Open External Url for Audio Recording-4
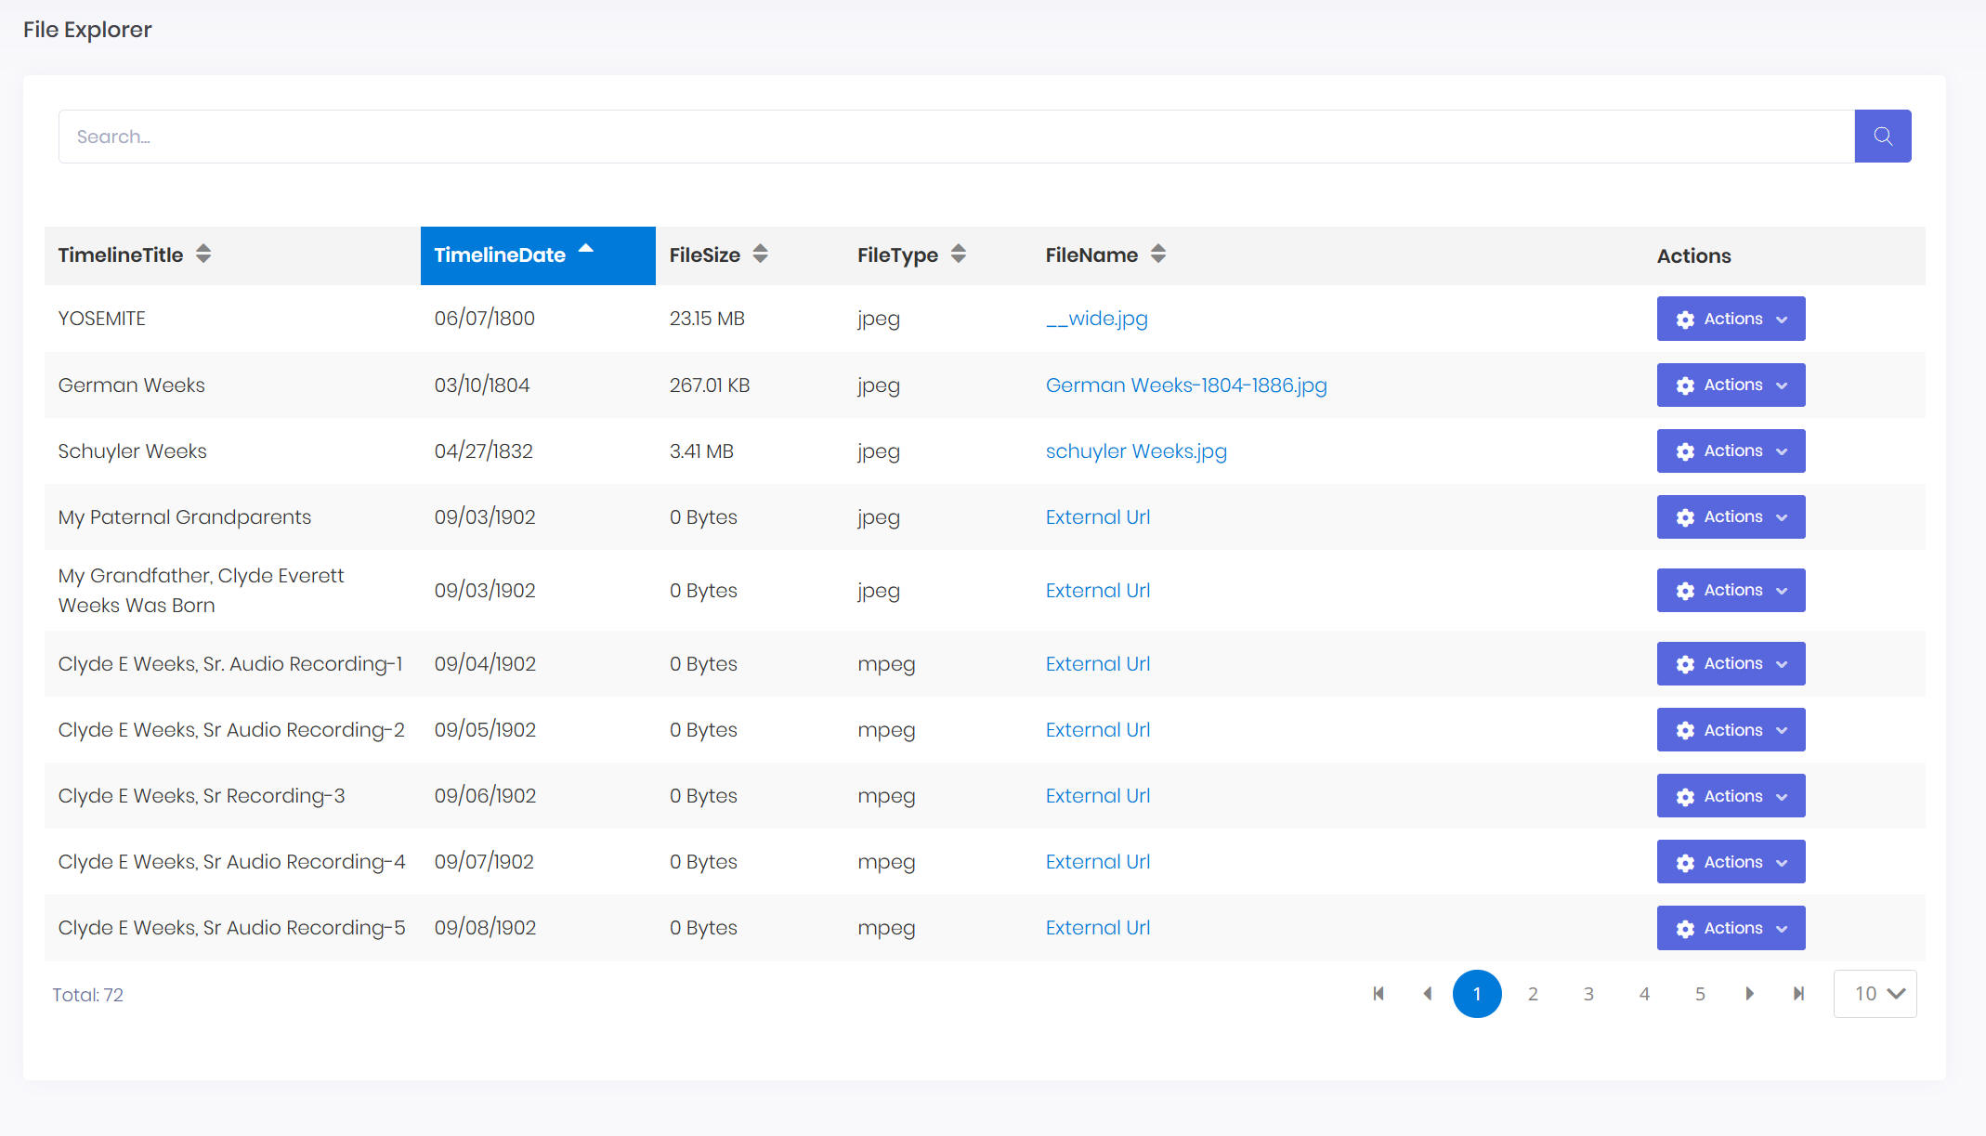1986x1136 pixels. [x=1098, y=861]
